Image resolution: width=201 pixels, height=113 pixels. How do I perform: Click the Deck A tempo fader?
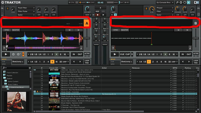click(x=87, y=38)
